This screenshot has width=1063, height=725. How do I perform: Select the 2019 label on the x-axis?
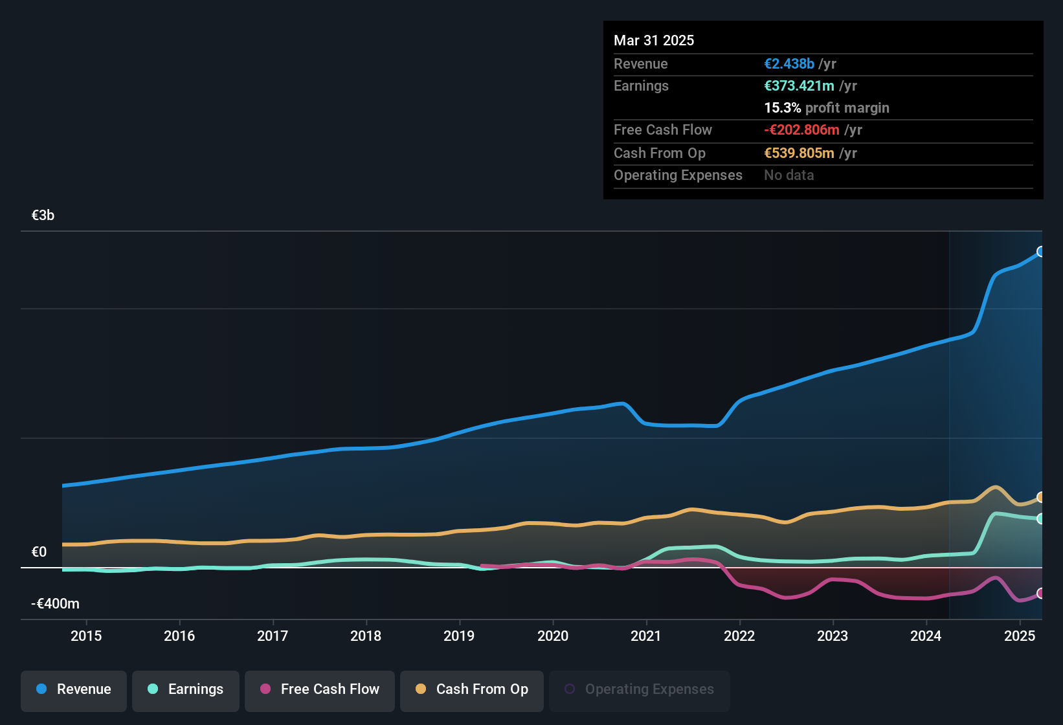point(459,636)
